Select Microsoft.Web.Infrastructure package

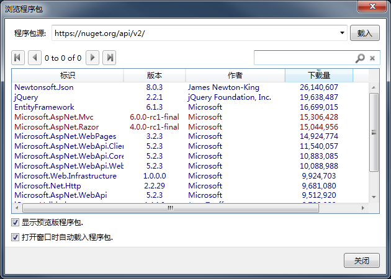65,176
